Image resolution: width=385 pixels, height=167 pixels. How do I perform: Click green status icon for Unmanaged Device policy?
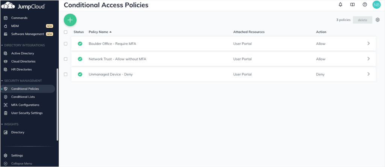click(80, 74)
